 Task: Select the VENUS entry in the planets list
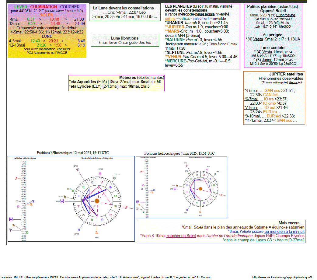point(201,57)
